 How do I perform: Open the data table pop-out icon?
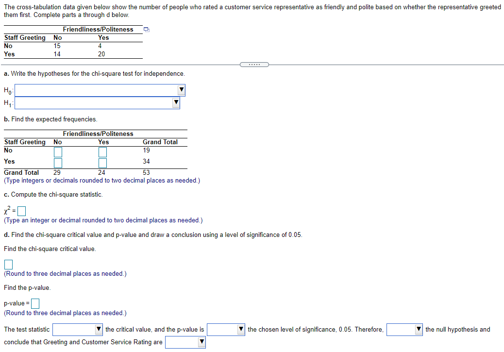(x=146, y=29)
